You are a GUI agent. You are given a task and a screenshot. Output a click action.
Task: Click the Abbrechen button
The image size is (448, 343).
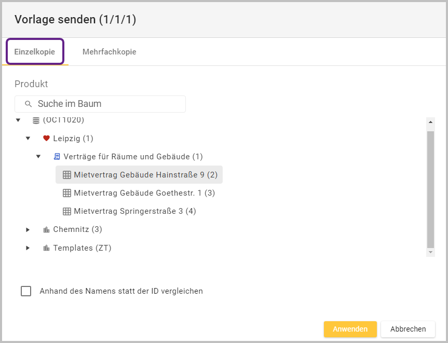[408, 329]
